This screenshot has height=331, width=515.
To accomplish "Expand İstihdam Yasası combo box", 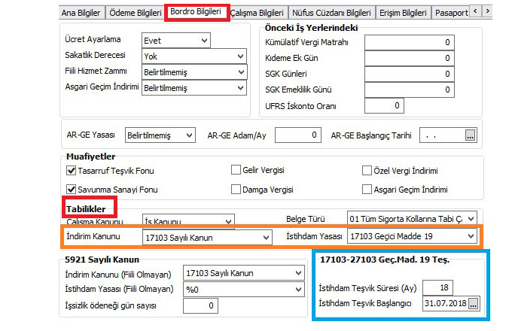I will coord(471,238).
